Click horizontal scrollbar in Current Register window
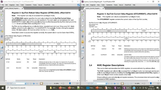The image size is (161, 90). (121, 81)
